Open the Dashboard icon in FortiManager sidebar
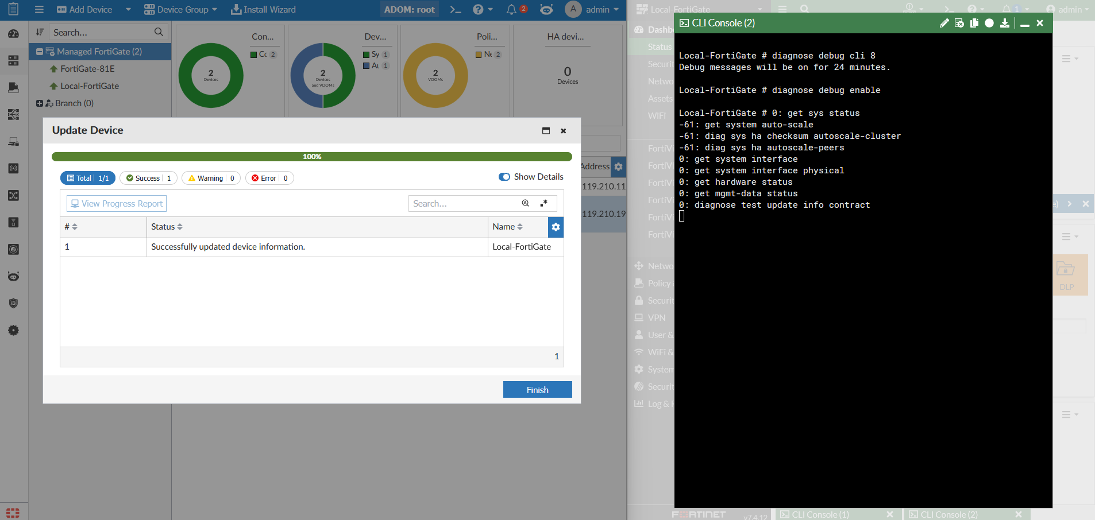Screen dimensions: 1095x520 click(x=14, y=34)
